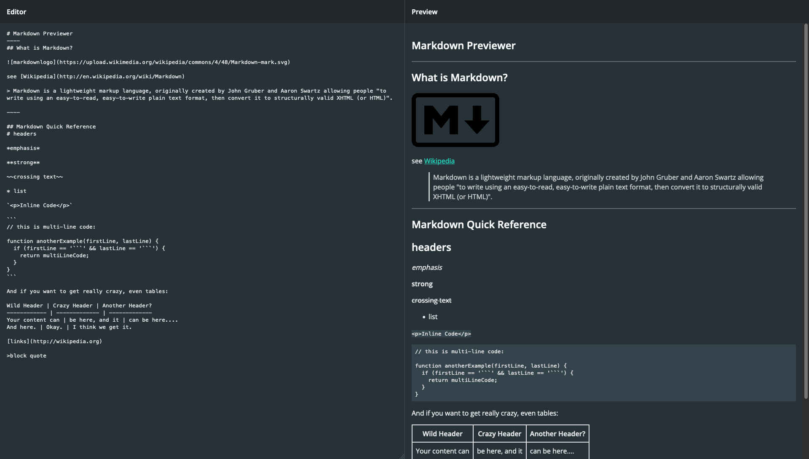Click the links hyperlink text in the editor

[18, 341]
